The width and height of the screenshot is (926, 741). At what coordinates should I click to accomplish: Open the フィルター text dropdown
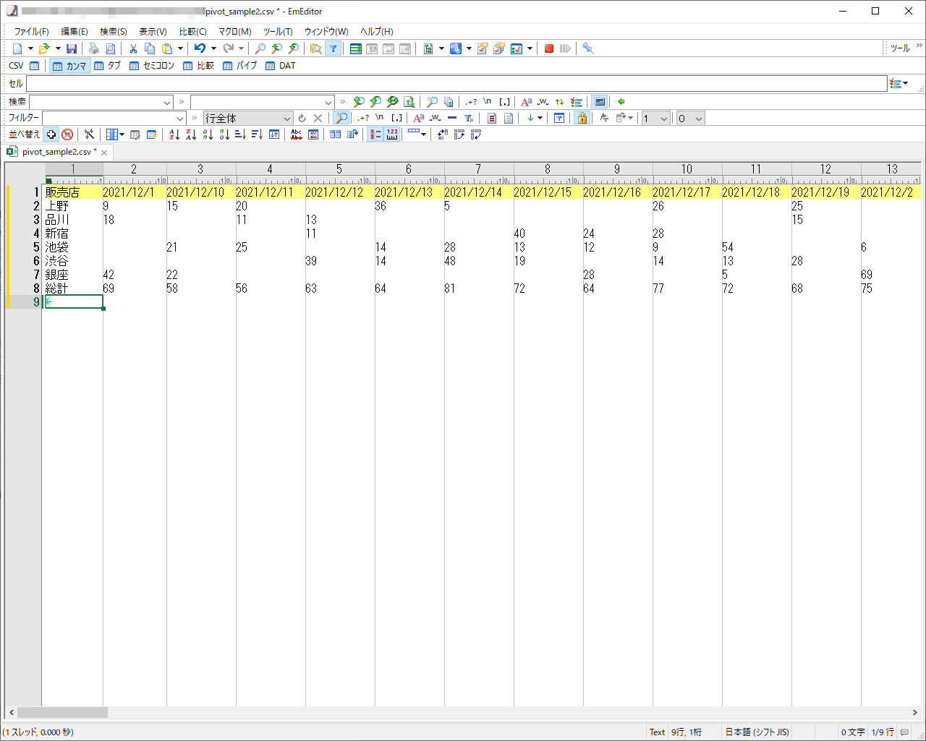(x=181, y=119)
